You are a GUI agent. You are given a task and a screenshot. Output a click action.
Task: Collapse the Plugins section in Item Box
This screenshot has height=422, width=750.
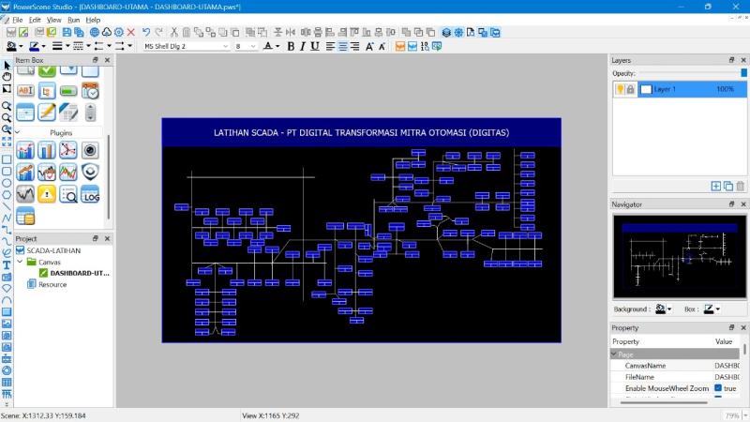tap(17, 133)
